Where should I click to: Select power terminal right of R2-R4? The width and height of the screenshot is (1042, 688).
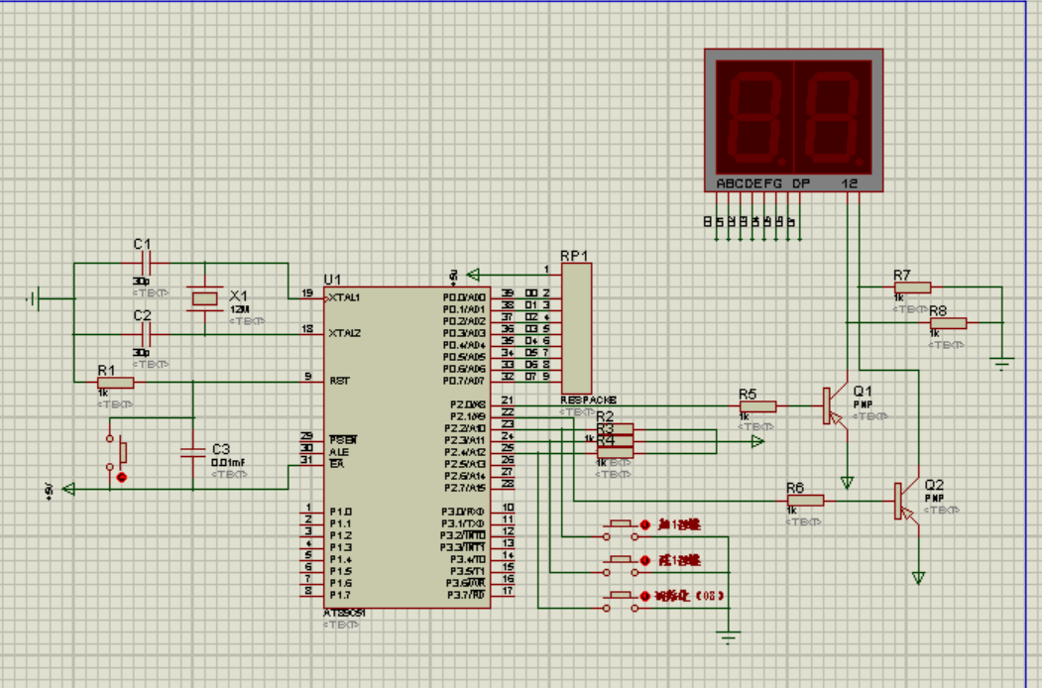coord(757,441)
